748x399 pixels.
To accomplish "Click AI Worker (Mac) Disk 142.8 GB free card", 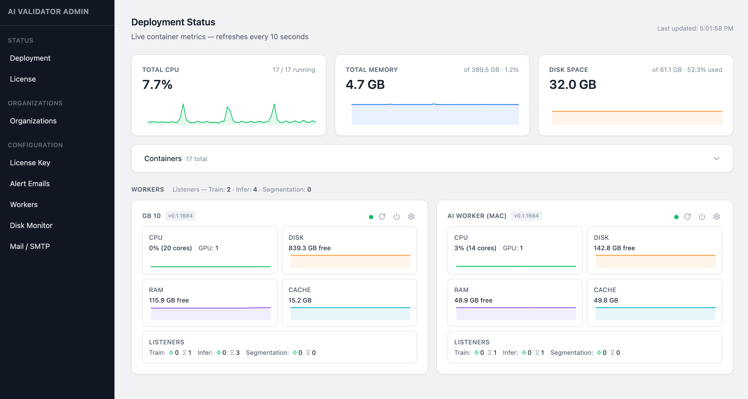I will tap(654, 250).
